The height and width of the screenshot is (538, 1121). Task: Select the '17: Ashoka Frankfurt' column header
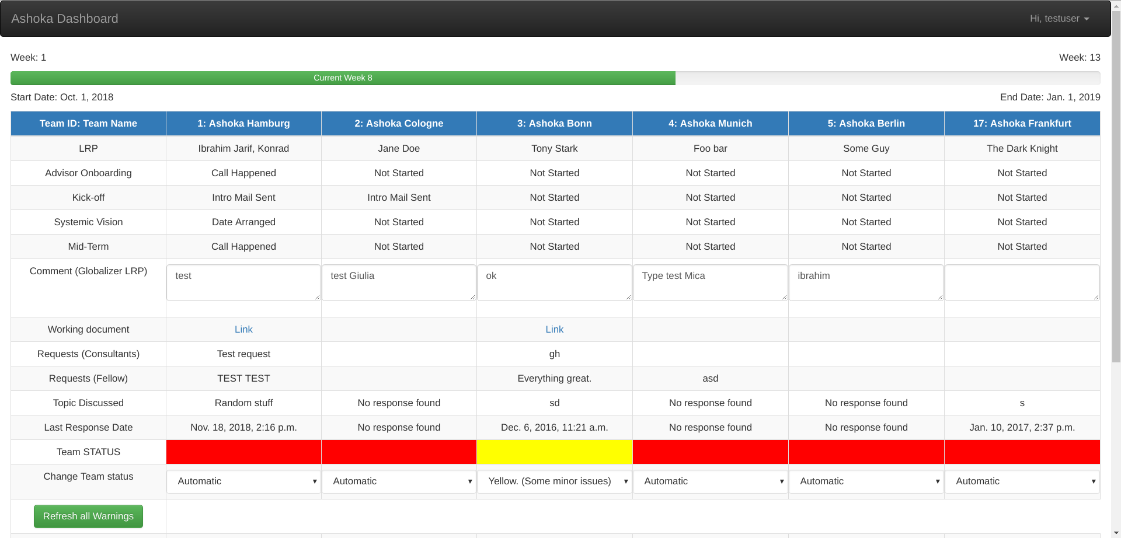[1022, 123]
